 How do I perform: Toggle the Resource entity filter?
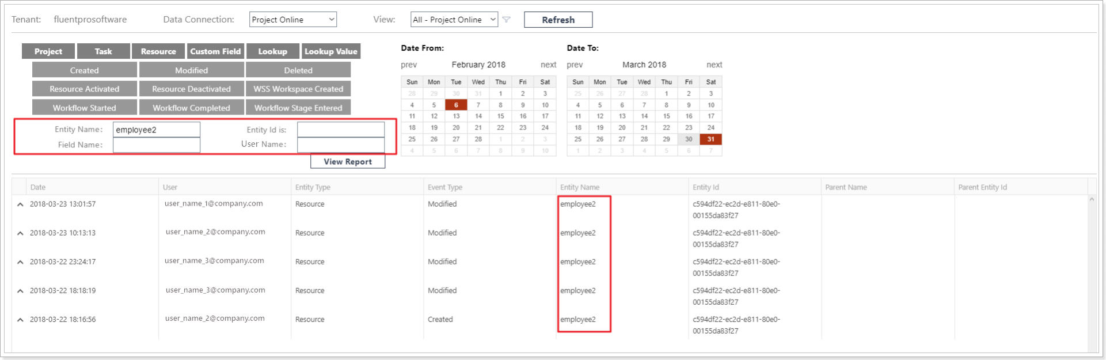[x=158, y=51]
